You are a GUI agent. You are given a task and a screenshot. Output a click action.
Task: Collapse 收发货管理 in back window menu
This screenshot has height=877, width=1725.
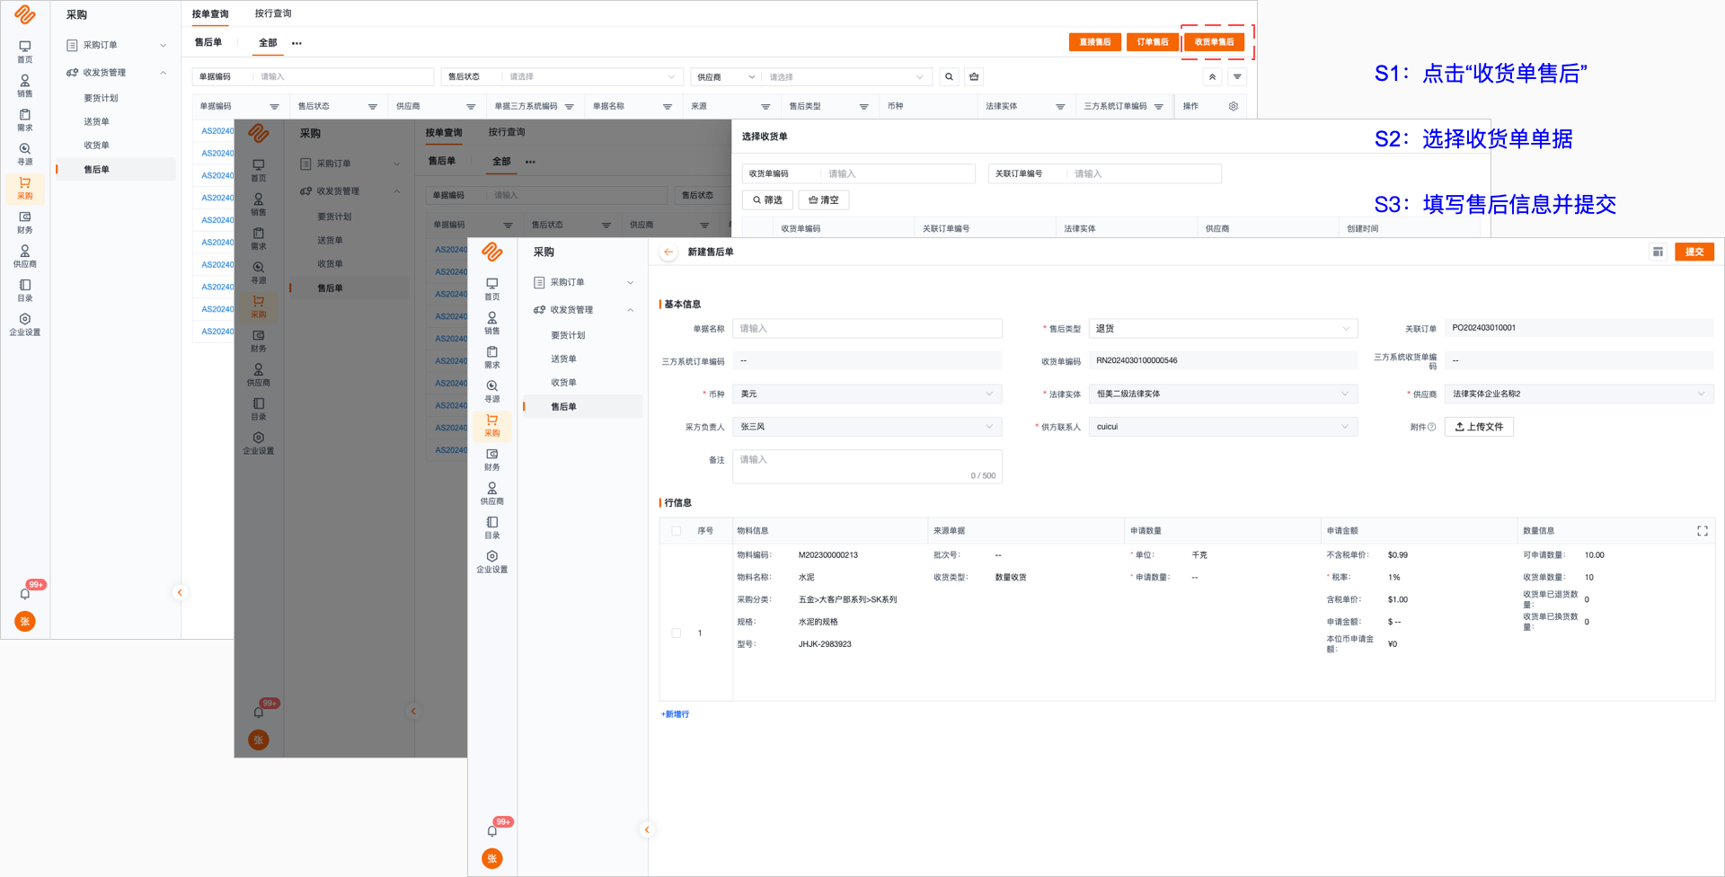point(116,73)
